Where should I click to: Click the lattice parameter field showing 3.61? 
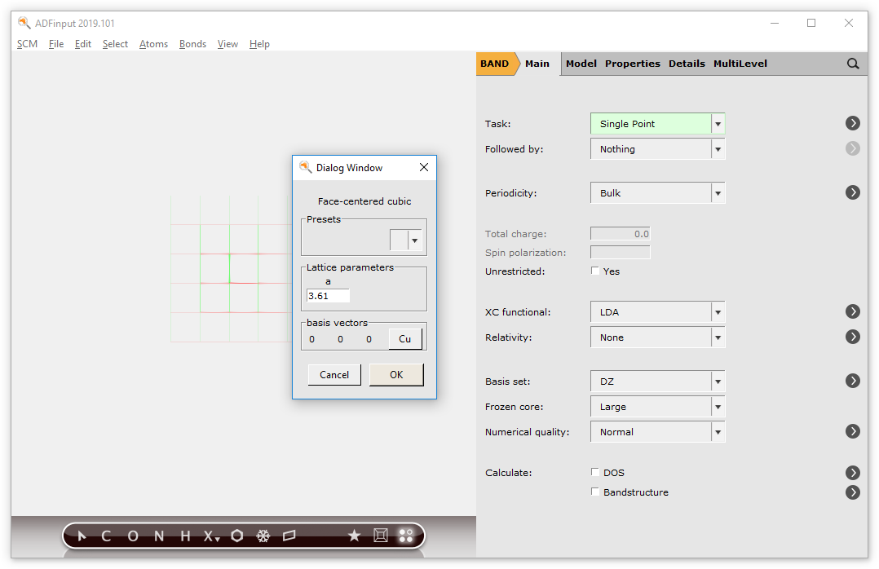click(x=327, y=296)
